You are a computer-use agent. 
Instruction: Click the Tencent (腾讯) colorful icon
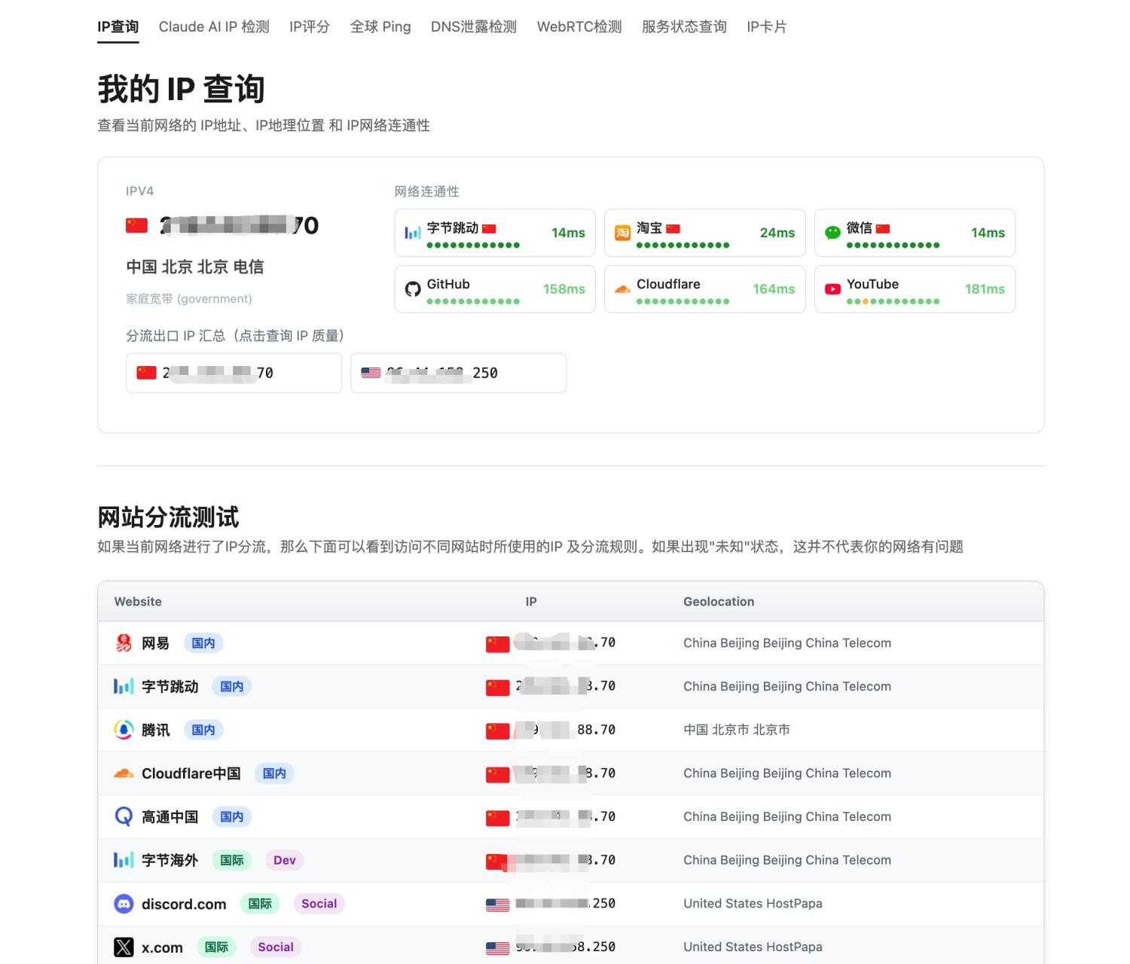tap(124, 730)
